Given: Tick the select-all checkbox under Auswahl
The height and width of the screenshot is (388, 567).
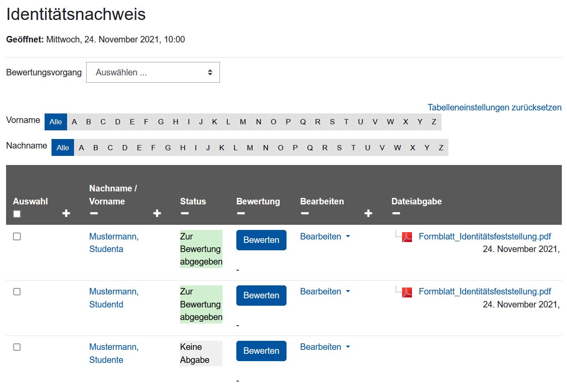Looking at the screenshot, I should coord(17,214).
